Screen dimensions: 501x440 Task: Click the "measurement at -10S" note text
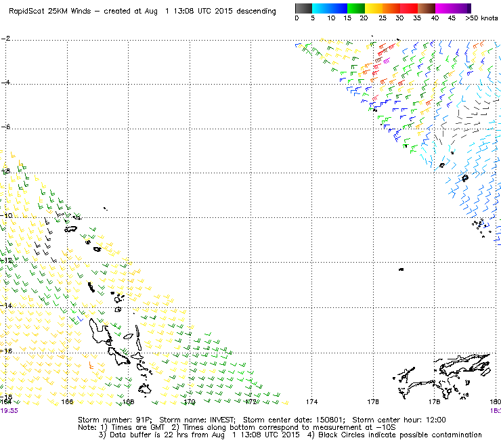pos(354,428)
